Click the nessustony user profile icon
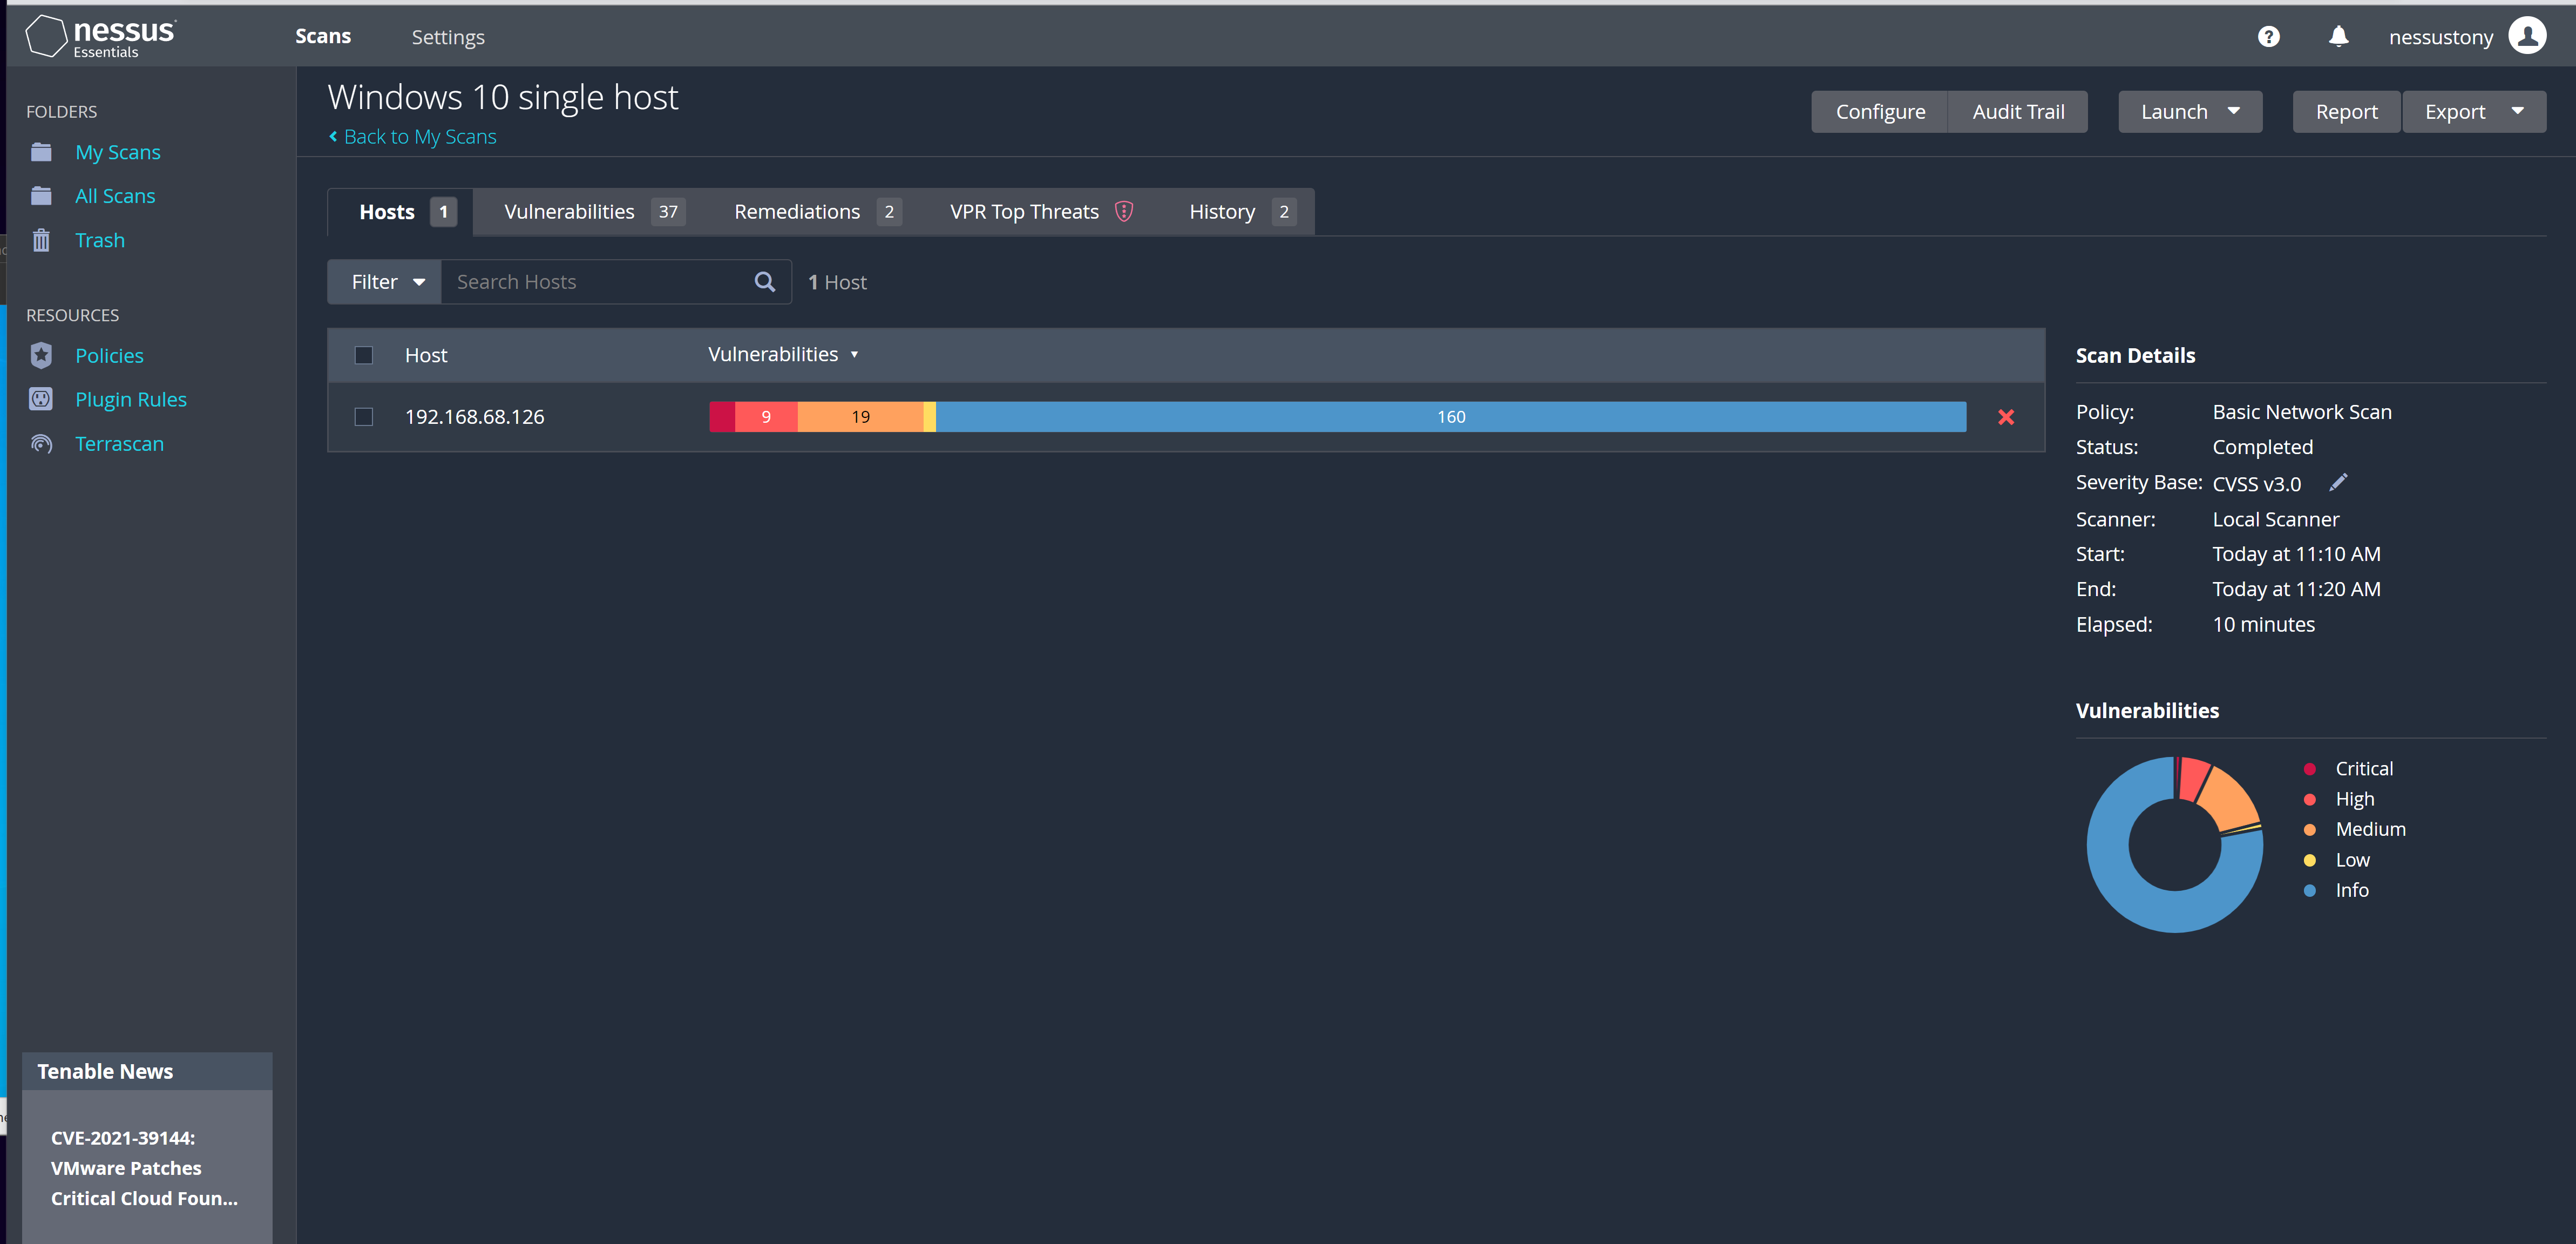 click(2528, 35)
